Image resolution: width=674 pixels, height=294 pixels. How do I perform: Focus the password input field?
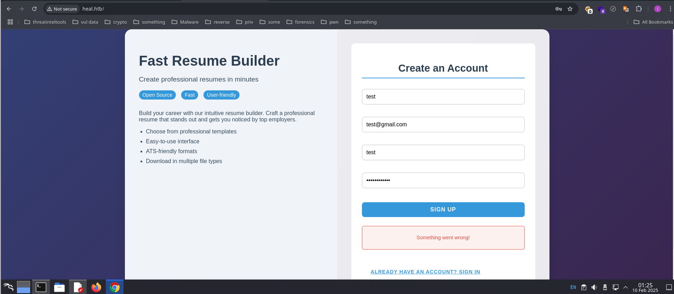click(443, 180)
